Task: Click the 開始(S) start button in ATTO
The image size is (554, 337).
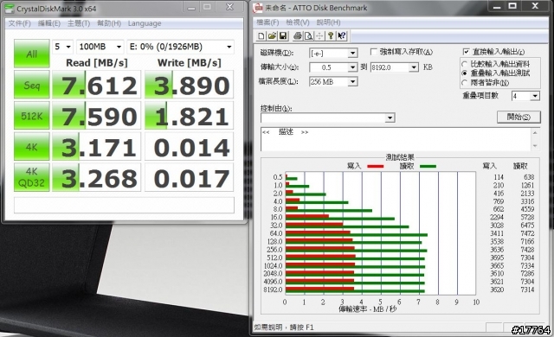Action: click(x=519, y=117)
